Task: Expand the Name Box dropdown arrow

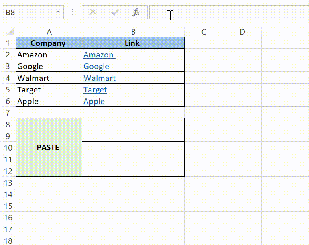Action: 58,12
